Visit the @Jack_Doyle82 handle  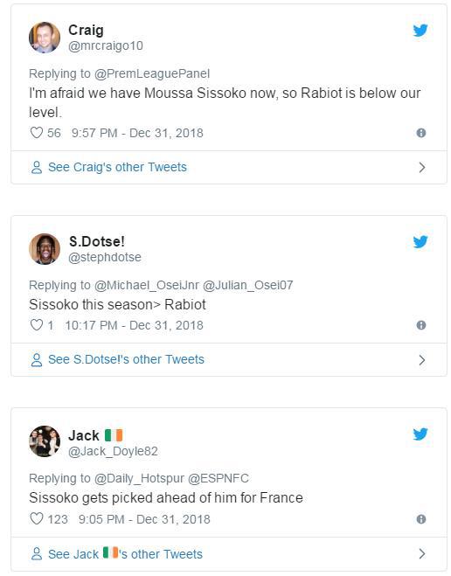coord(113,451)
